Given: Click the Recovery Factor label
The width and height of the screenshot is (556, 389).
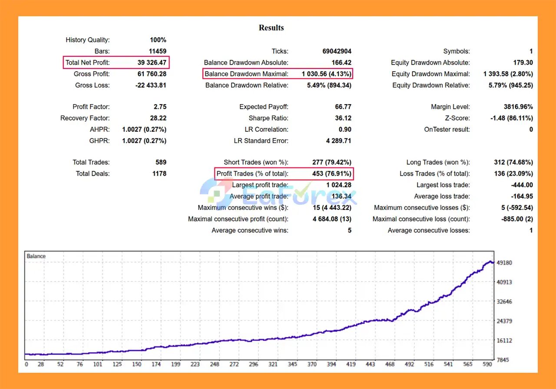Looking at the screenshot, I should pos(85,118).
